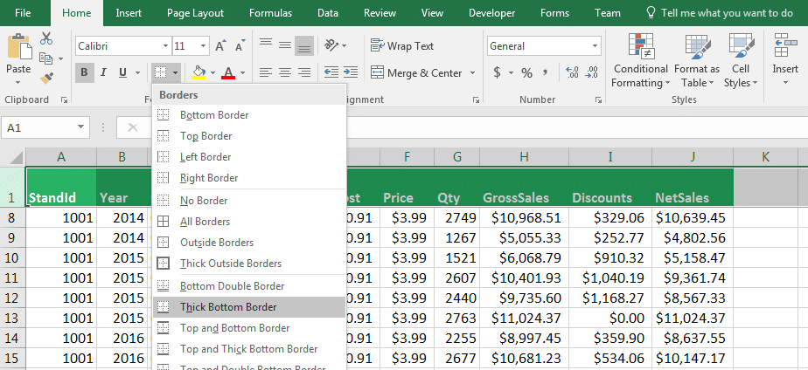Apply the red Font Color A
Screen dimensions: 808x370
pyautogui.click(x=228, y=72)
